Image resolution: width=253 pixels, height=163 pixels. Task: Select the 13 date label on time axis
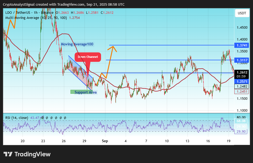(x=187, y=141)
